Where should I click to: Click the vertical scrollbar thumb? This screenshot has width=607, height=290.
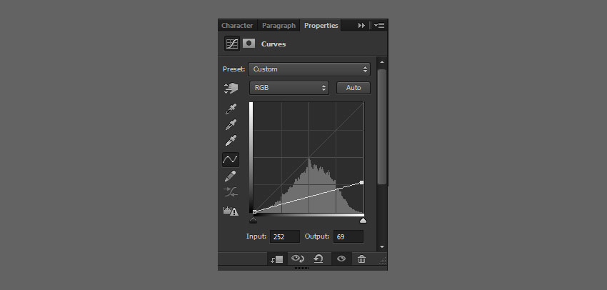[x=382, y=126]
